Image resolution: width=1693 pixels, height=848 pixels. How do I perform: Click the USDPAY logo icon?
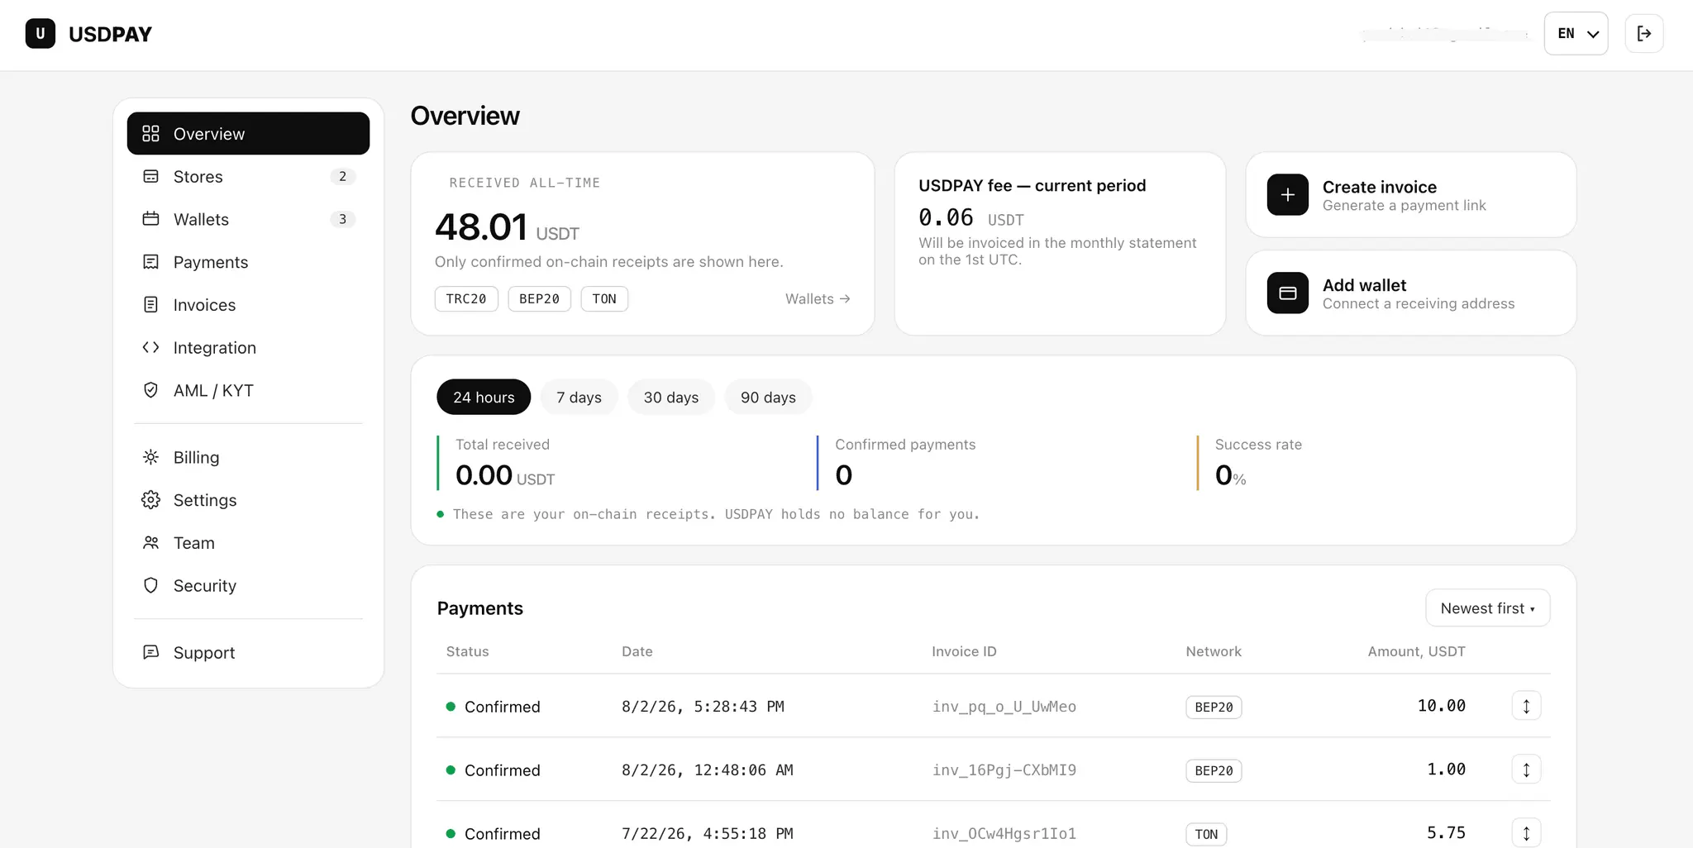click(x=41, y=34)
